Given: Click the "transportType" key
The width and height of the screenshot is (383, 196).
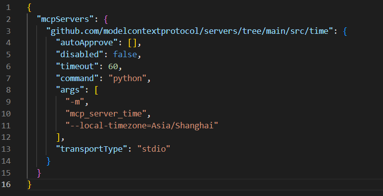Looking at the screenshot, I should [x=92, y=149].
